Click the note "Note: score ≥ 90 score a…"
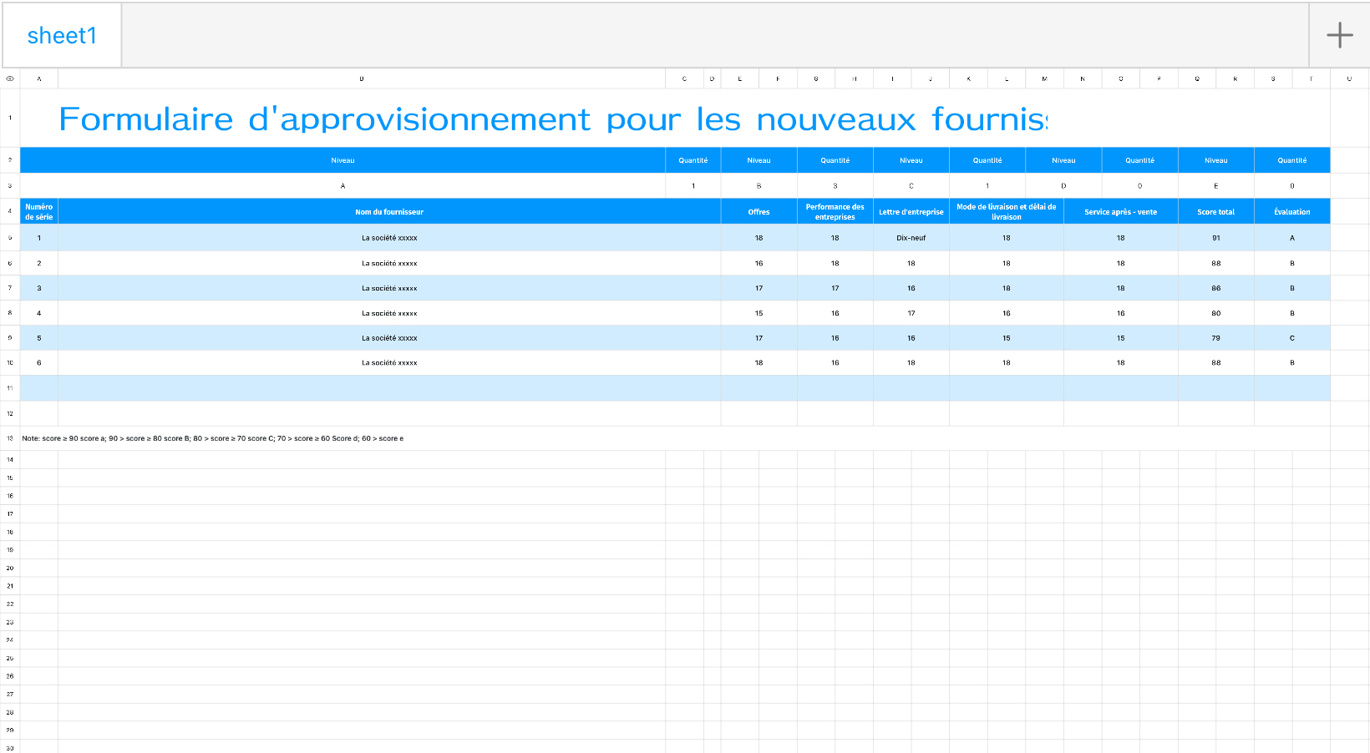Screen dimensions: 1370x753 213,438
